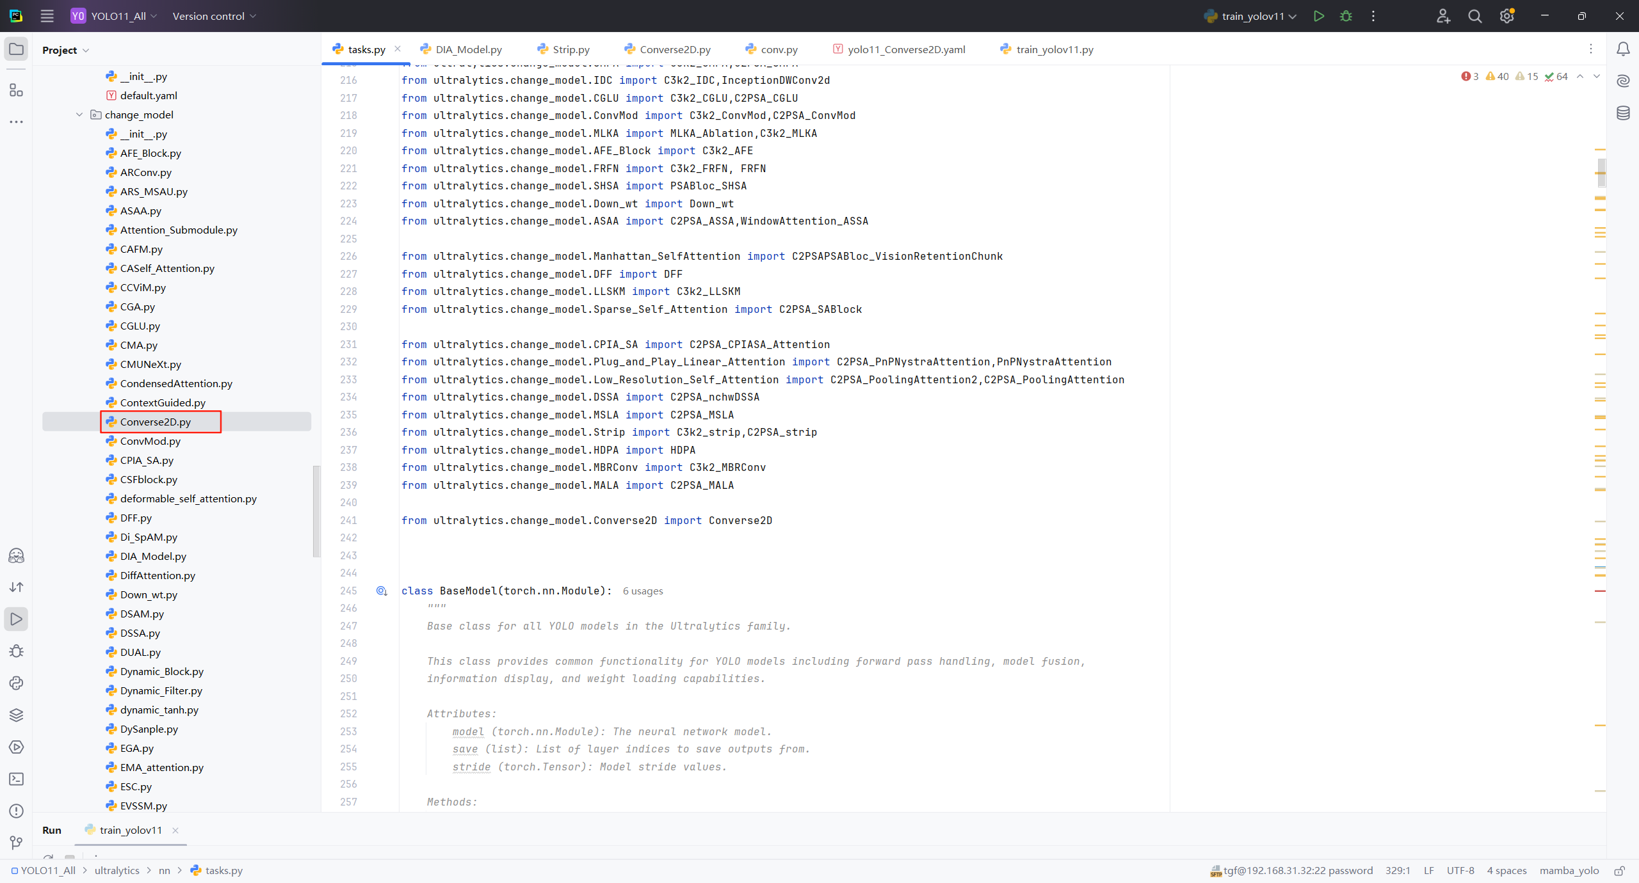Open DIA_Model.py in project tree
The height and width of the screenshot is (883, 1639).
(153, 556)
